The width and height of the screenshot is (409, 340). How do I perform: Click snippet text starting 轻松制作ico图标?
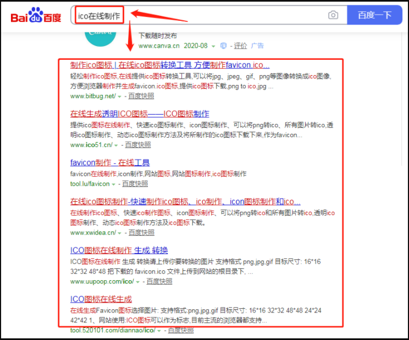201,81
